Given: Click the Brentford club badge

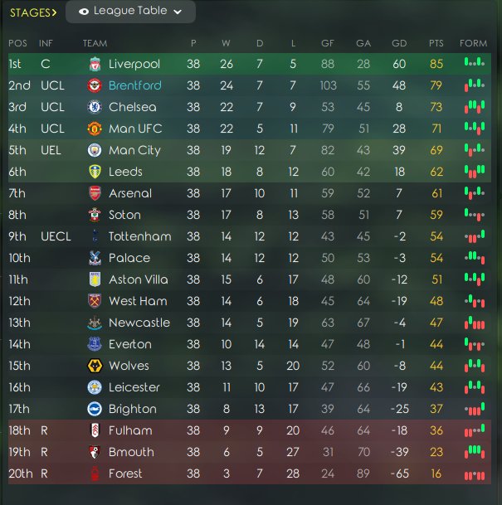Looking at the screenshot, I should coord(95,85).
